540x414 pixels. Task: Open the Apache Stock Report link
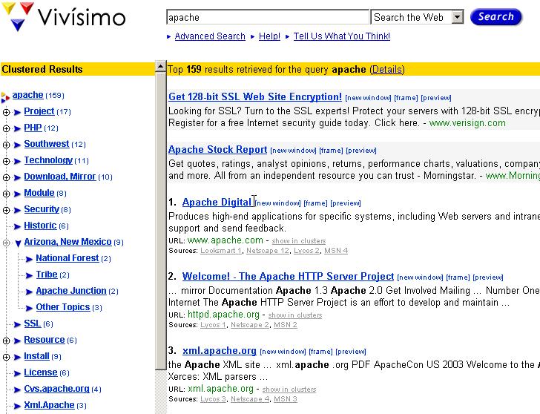pos(217,149)
